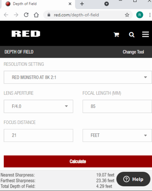
Task: Reload the page
Action: pos(26,15)
